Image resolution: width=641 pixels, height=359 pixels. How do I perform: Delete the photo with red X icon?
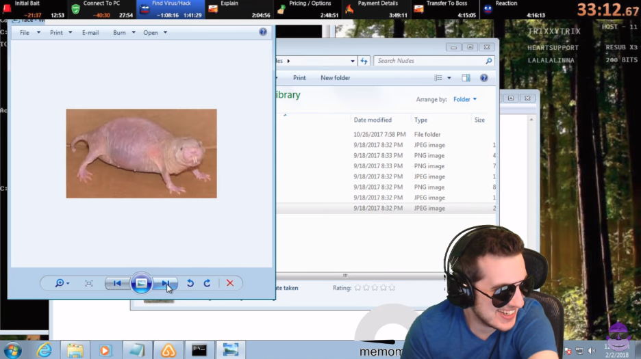[x=230, y=283]
